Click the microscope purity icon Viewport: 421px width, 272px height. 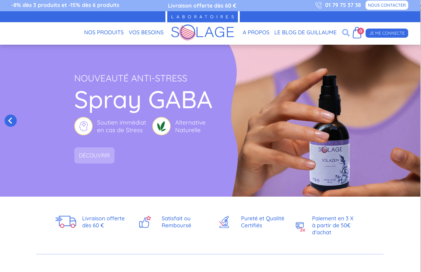pos(224,222)
